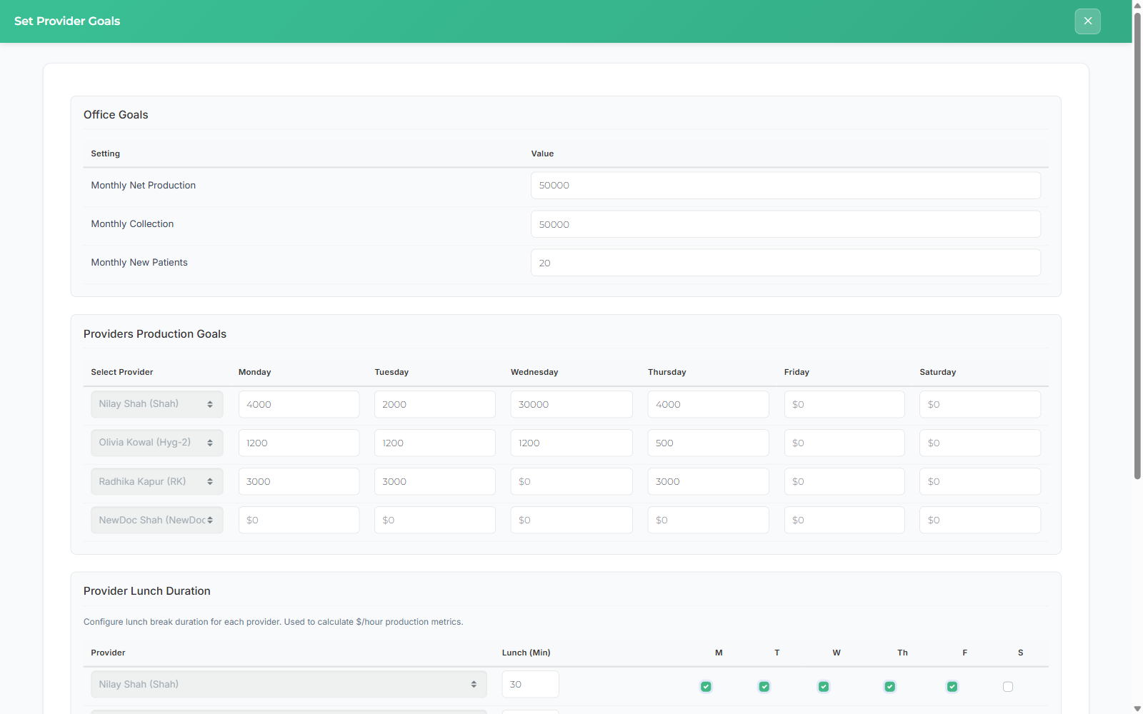
Task: Click NewDoc Shah's Monday goal field
Action: (x=299, y=520)
